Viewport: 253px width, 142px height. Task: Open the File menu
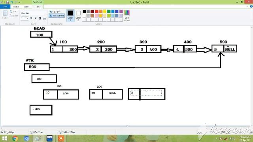pyautogui.click(x=5, y=7)
